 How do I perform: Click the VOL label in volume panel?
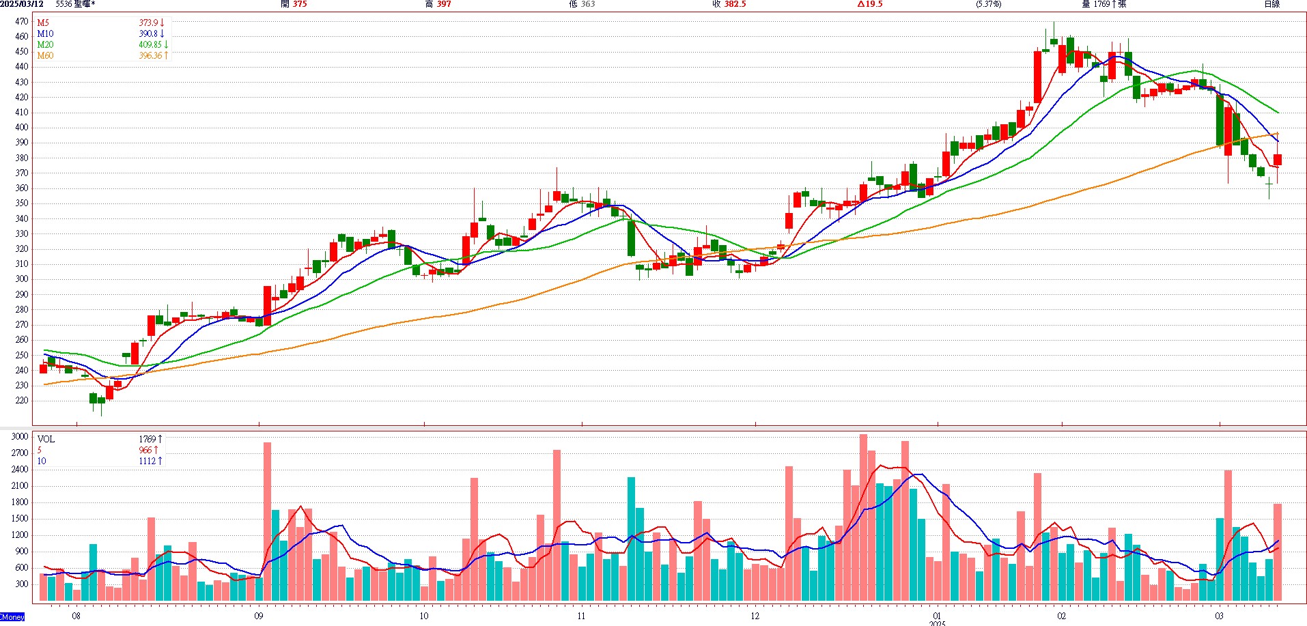pyautogui.click(x=46, y=439)
